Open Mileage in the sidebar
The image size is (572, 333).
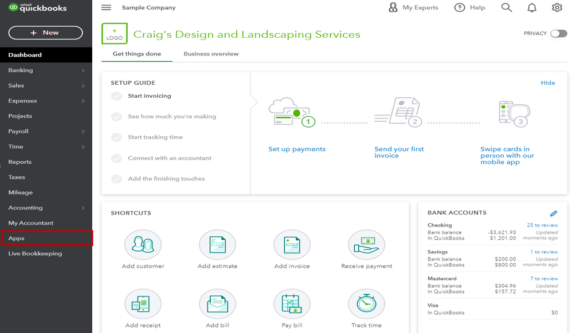[x=46, y=193]
